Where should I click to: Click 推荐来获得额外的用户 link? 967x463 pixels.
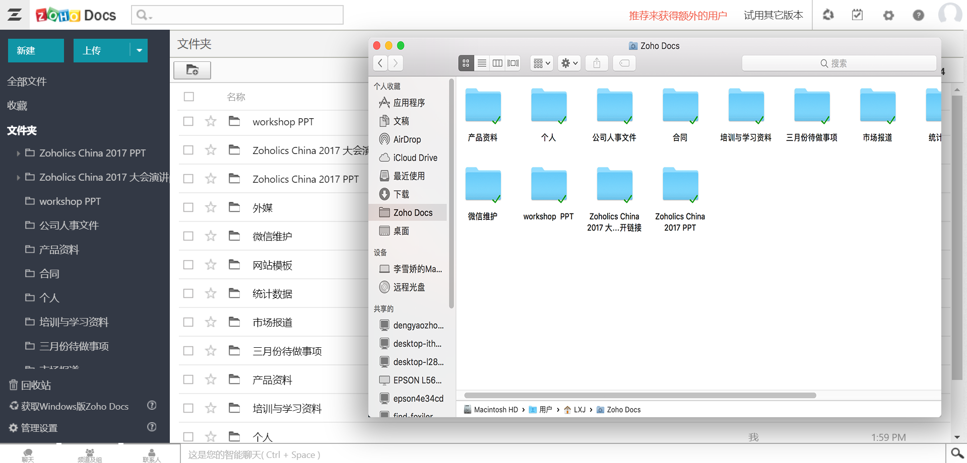pyautogui.click(x=678, y=16)
